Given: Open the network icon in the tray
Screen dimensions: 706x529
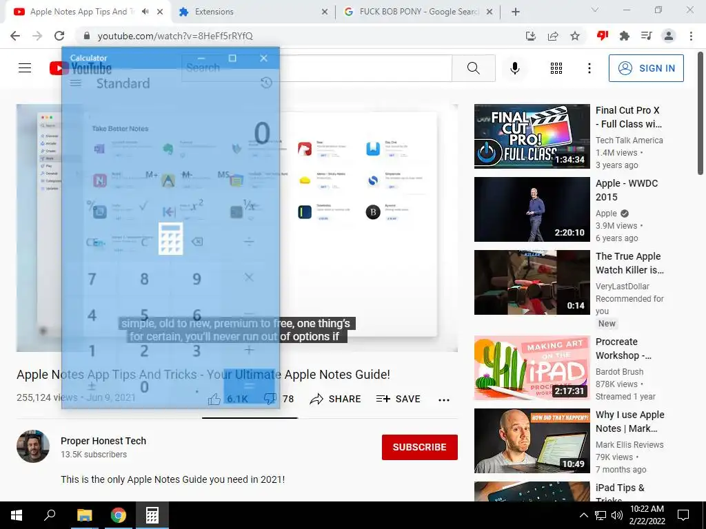Looking at the screenshot, I should pos(601,515).
